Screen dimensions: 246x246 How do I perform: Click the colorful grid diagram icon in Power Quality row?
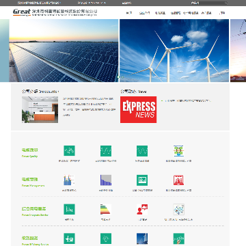pos(178,151)
